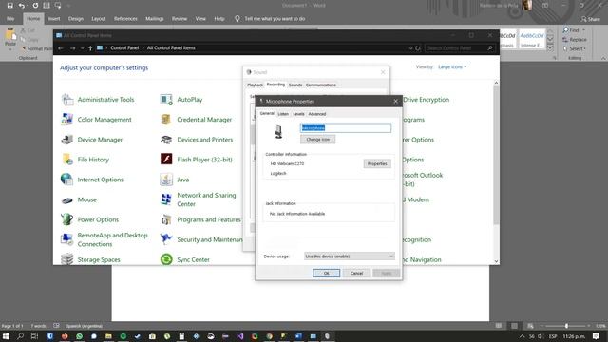Open the View by Large icons dropdown
Screen dimensions: 608x342
click(452, 67)
